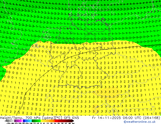The image size is (161, 124).
Task: Click the gray left arrow end of the color scale
Action: 6,121
